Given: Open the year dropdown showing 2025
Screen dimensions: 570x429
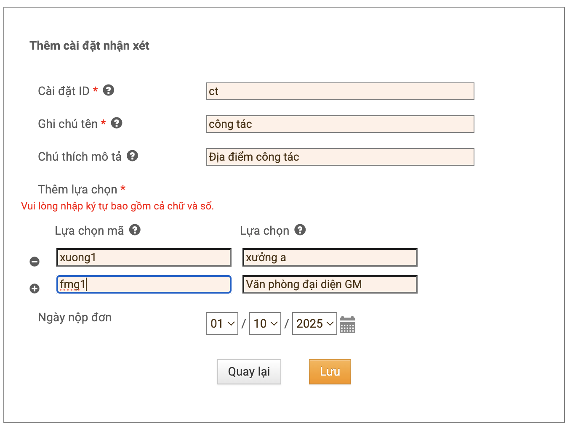Looking at the screenshot, I should [x=314, y=323].
